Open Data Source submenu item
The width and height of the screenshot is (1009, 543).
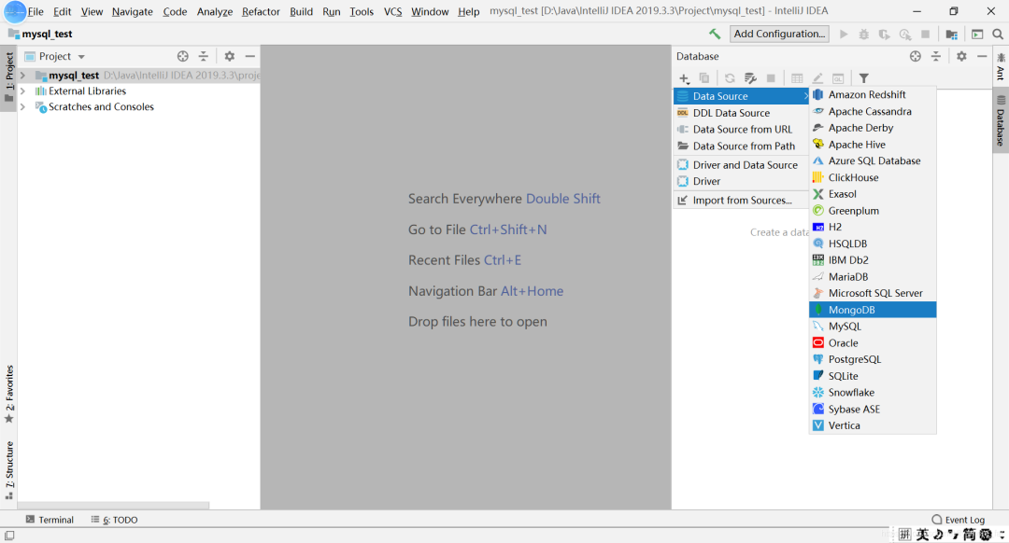coord(741,96)
